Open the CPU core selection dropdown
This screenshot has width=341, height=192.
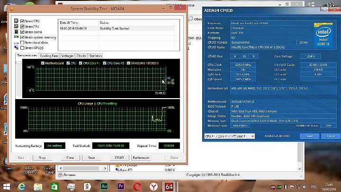click(x=230, y=136)
